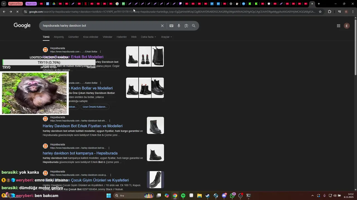Viewport: 357px width, 200px height.
Task: Start voice search with microphone icon
Action: [179, 26]
